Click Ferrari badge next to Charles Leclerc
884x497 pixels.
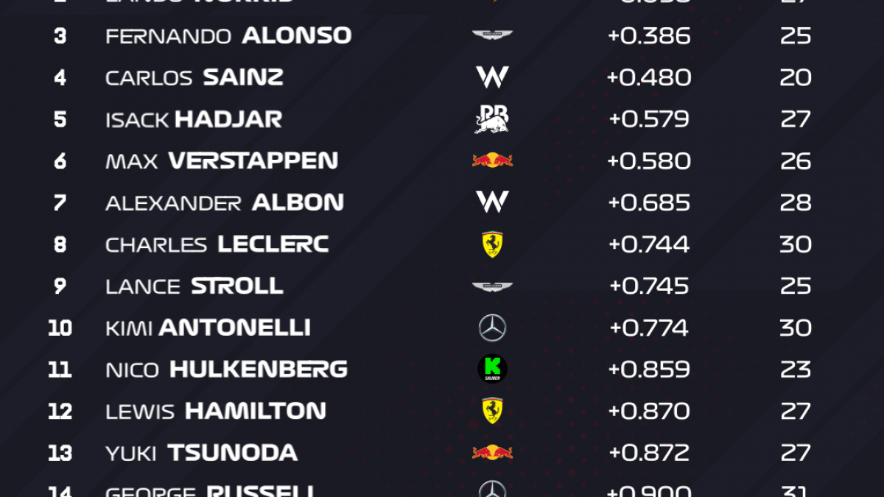point(492,244)
